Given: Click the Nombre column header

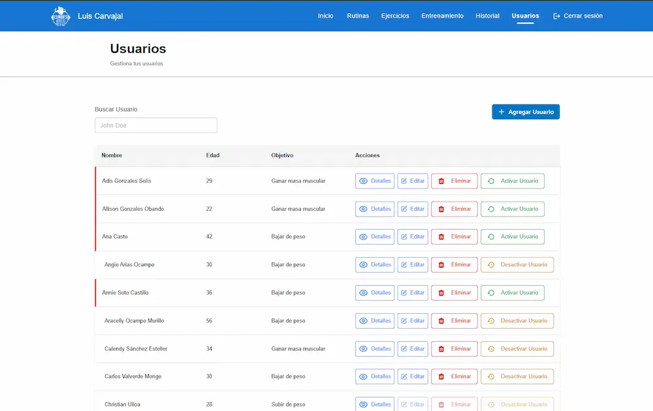Looking at the screenshot, I should (112, 155).
